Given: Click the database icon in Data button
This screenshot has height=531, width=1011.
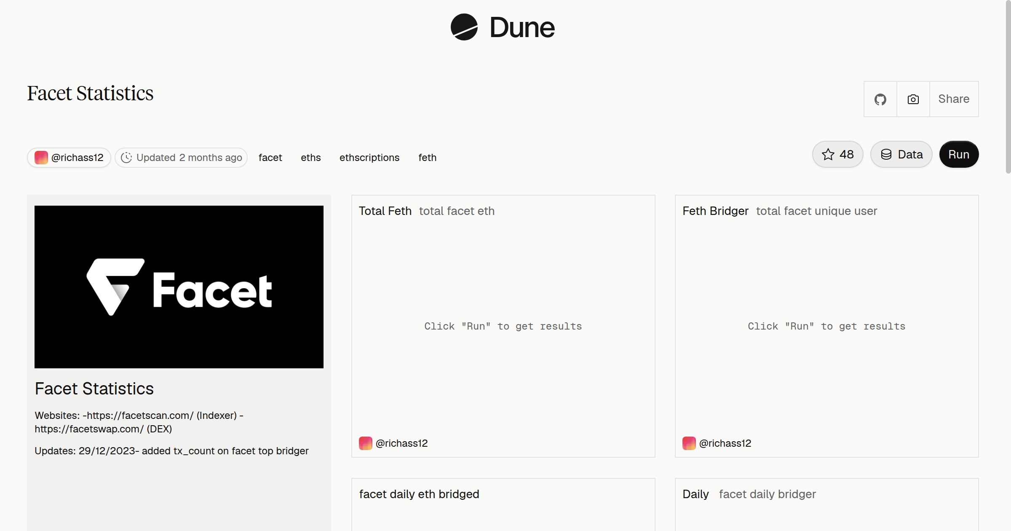Looking at the screenshot, I should [x=886, y=154].
